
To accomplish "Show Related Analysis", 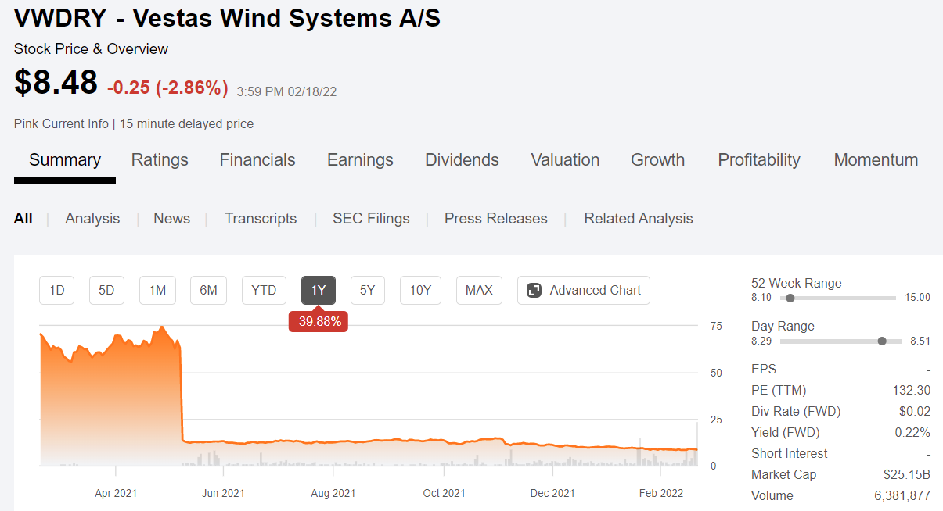I will click(x=639, y=219).
